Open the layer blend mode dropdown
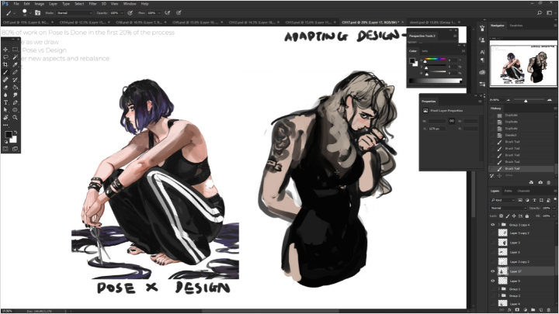Viewport: 559px width, 314px height. coord(509,208)
